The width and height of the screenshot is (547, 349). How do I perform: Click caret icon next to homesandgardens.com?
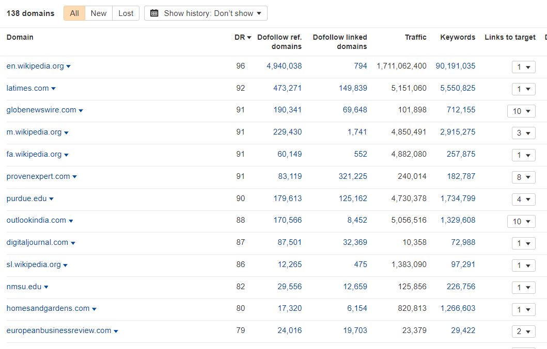tap(94, 309)
